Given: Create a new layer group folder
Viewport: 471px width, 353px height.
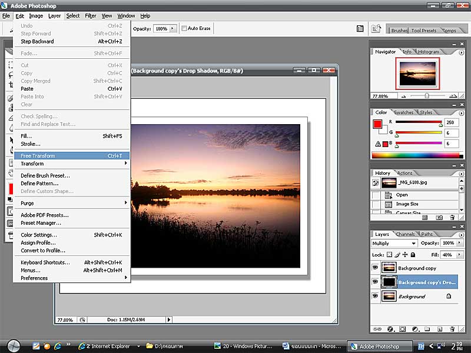Looking at the screenshot, I should pos(427,329).
